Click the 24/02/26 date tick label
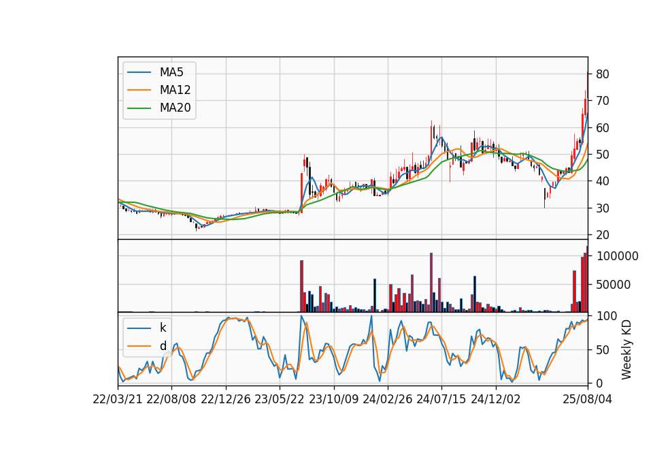Viewport: 653px width, 470px height. [x=387, y=399]
